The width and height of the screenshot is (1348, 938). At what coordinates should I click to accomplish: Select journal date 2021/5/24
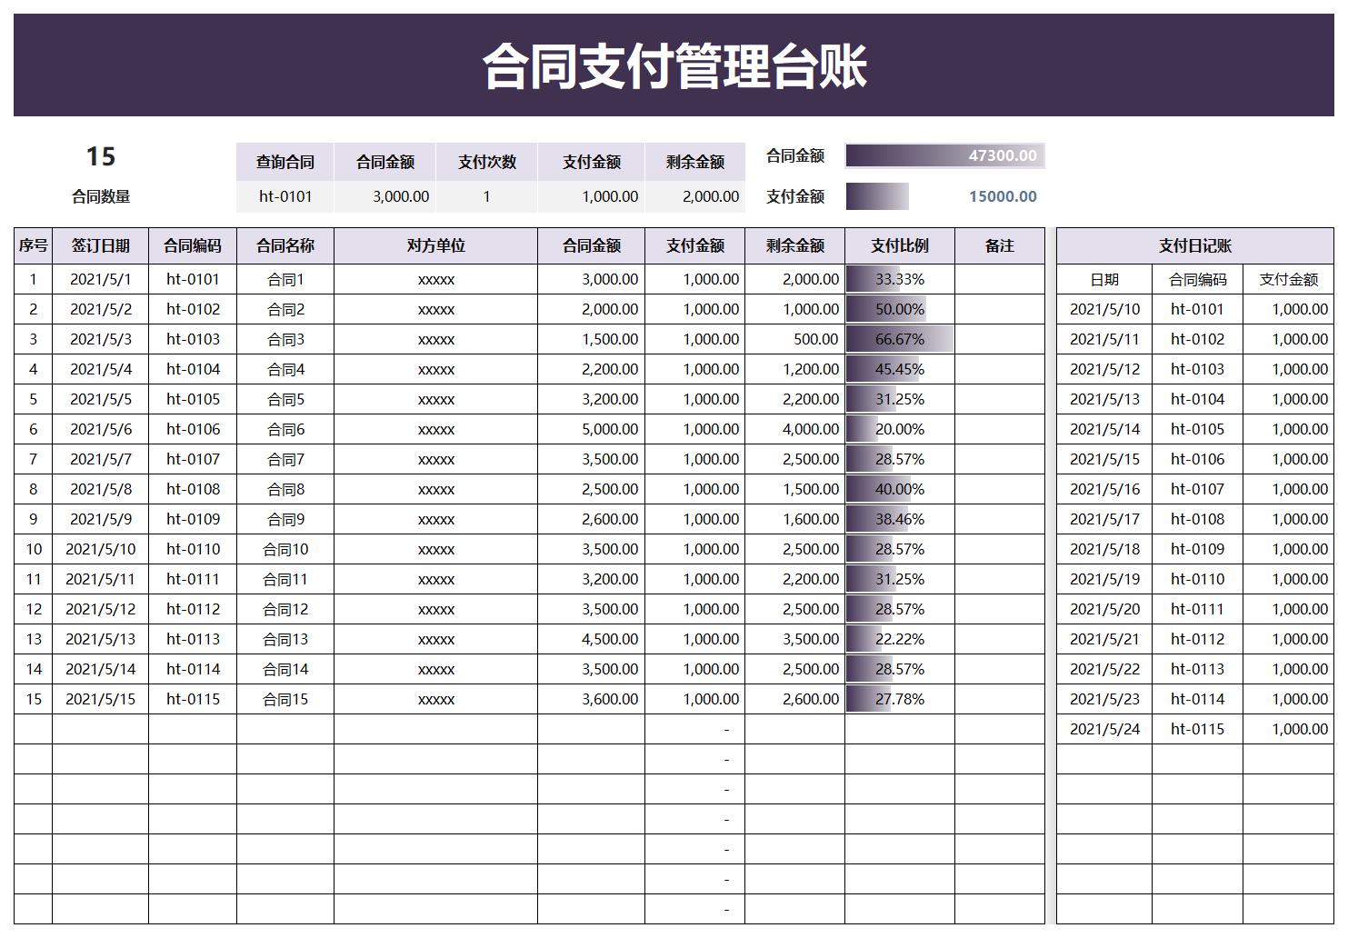coord(1104,729)
